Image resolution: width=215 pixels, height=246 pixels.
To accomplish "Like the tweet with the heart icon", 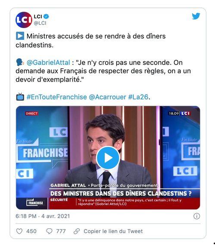I will [19, 231].
